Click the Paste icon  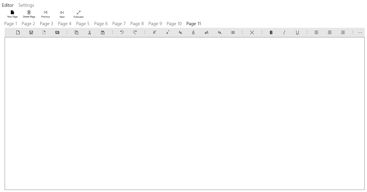pos(103,32)
